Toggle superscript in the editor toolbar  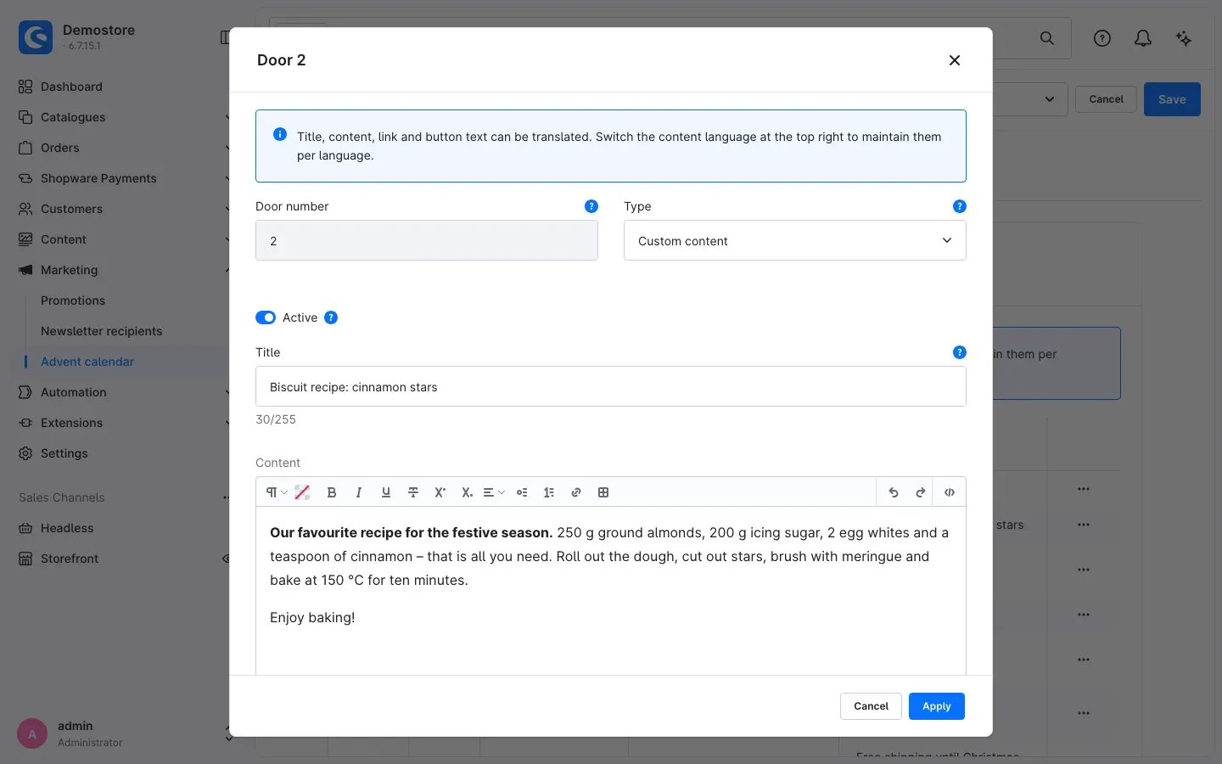(440, 492)
